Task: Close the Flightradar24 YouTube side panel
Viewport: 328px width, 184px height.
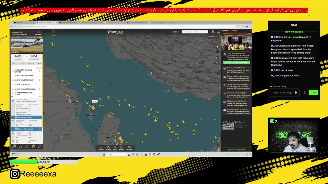Action: pyautogui.click(x=251, y=31)
